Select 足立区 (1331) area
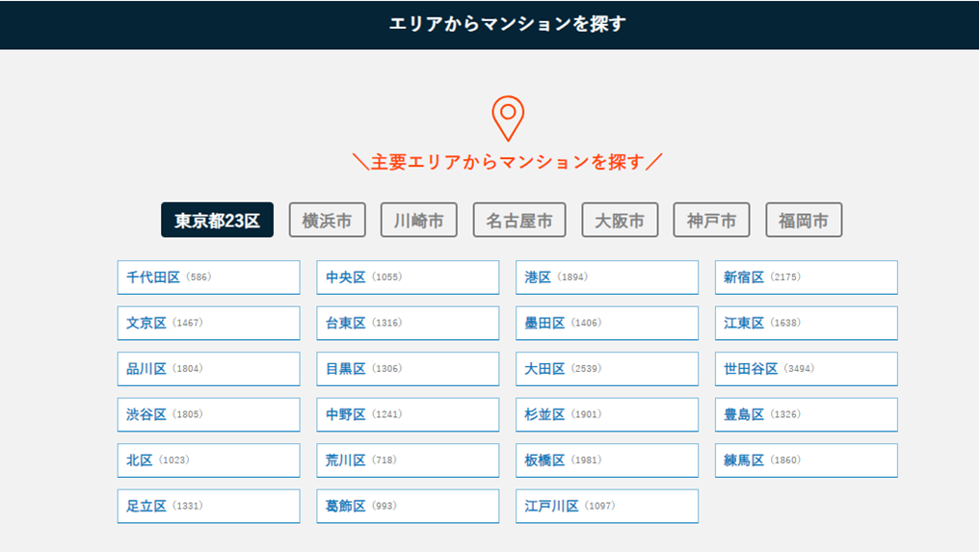 click(209, 506)
